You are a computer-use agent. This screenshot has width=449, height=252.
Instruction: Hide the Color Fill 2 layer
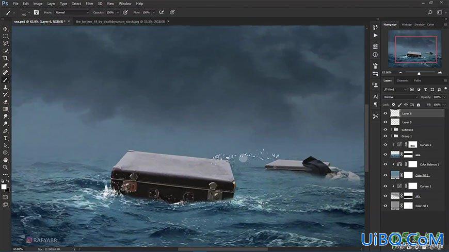click(x=385, y=175)
